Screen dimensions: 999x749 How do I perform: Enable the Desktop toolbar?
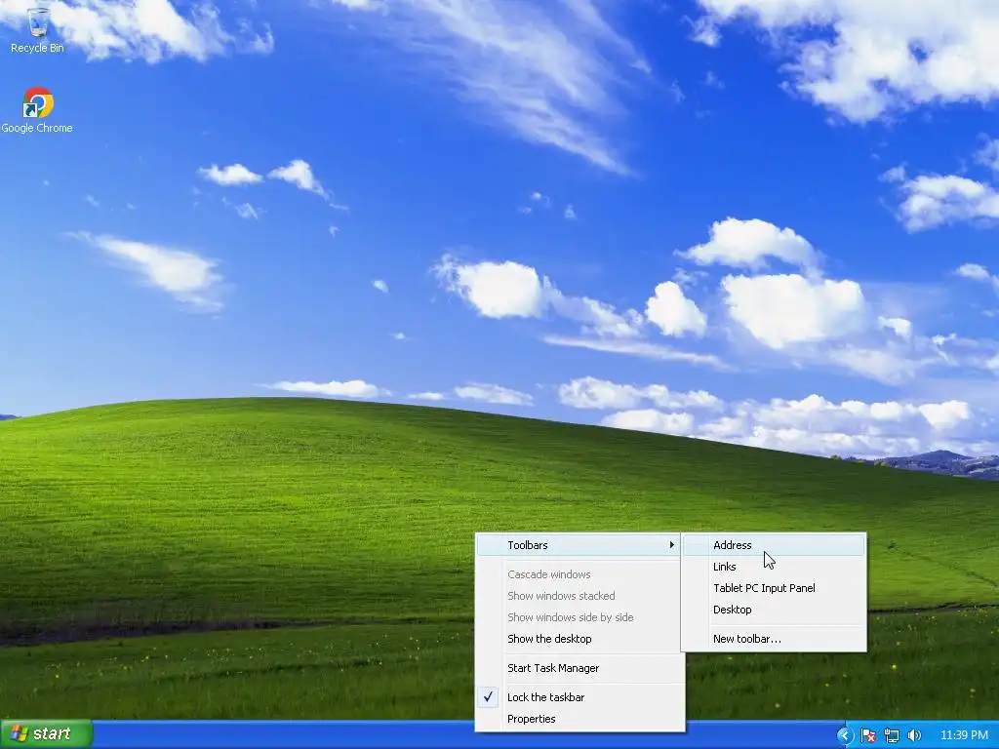click(x=774, y=610)
